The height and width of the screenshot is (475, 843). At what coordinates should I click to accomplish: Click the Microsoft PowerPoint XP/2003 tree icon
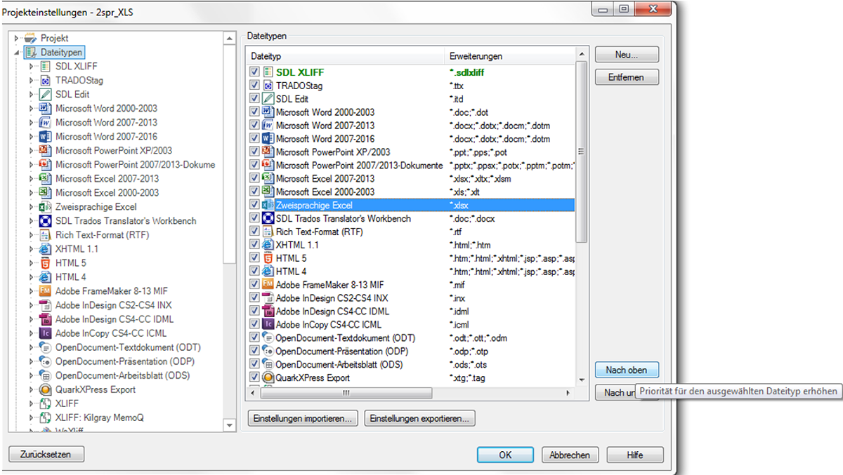click(x=45, y=150)
